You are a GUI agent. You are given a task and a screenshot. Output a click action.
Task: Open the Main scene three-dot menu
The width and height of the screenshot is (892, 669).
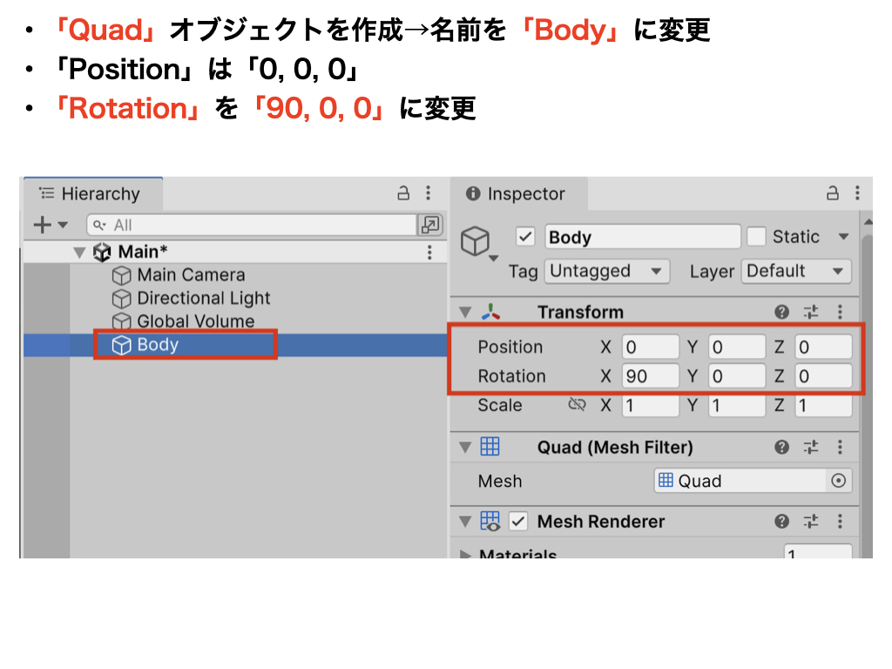(429, 252)
